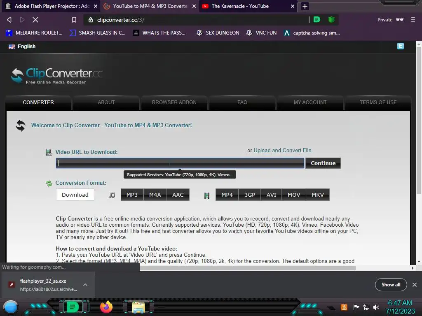422x316 pixels.
Task: Launch Firefox from the taskbar
Action: click(106, 307)
